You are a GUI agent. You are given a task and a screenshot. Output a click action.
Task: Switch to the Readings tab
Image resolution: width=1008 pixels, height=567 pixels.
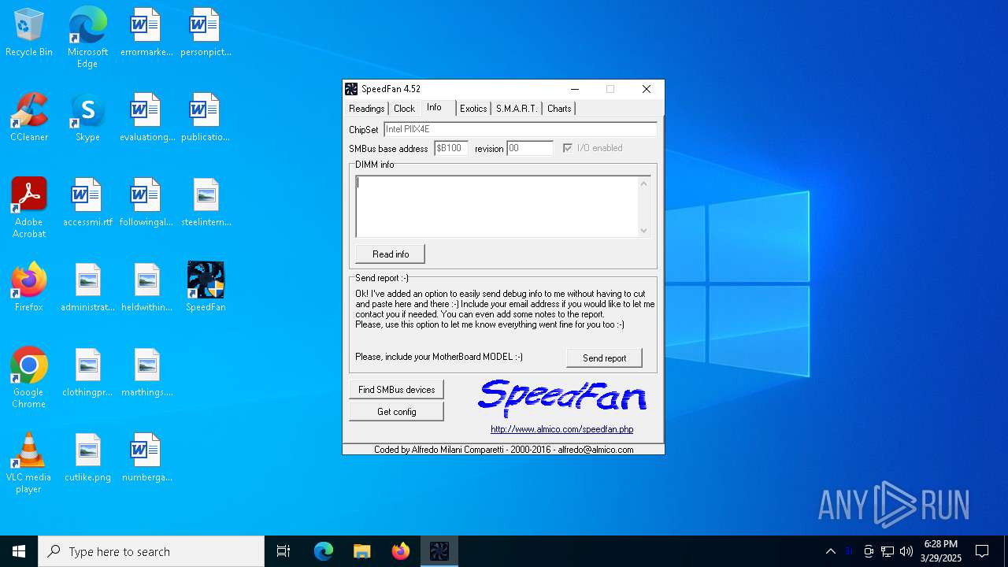coord(367,109)
